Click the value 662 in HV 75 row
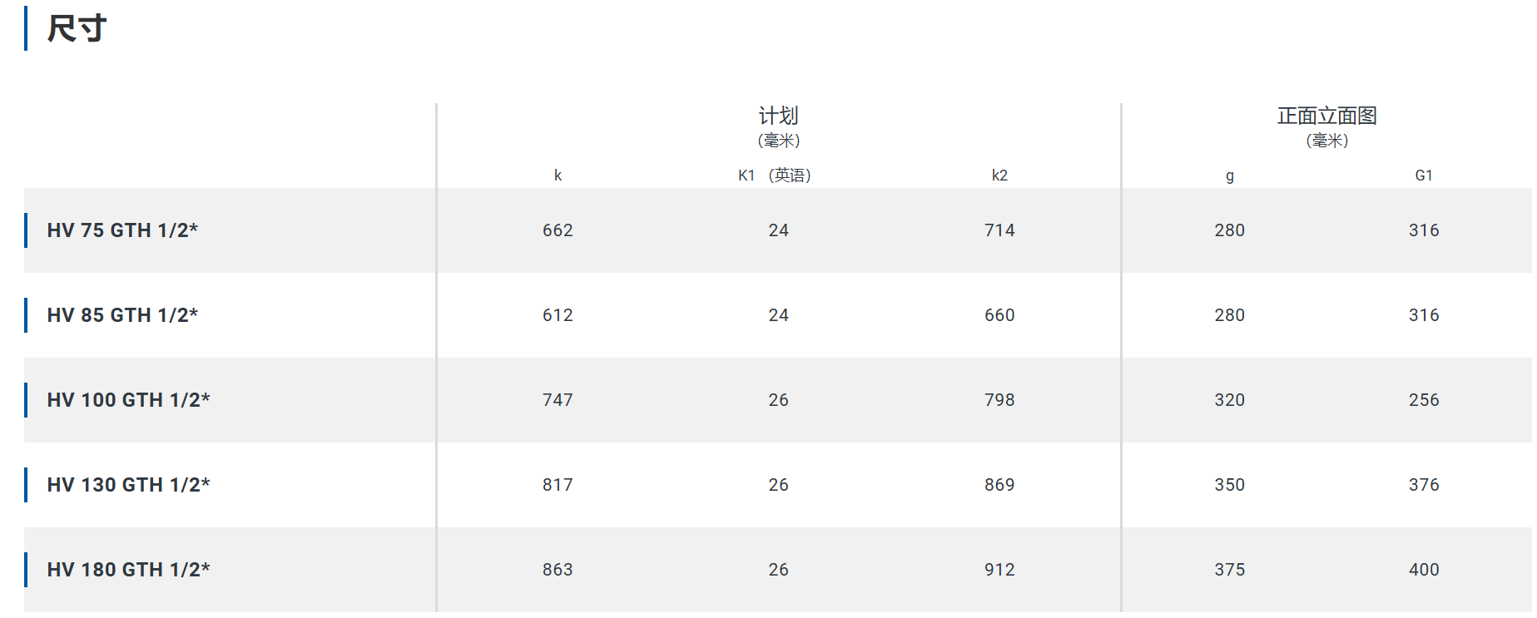 558,230
